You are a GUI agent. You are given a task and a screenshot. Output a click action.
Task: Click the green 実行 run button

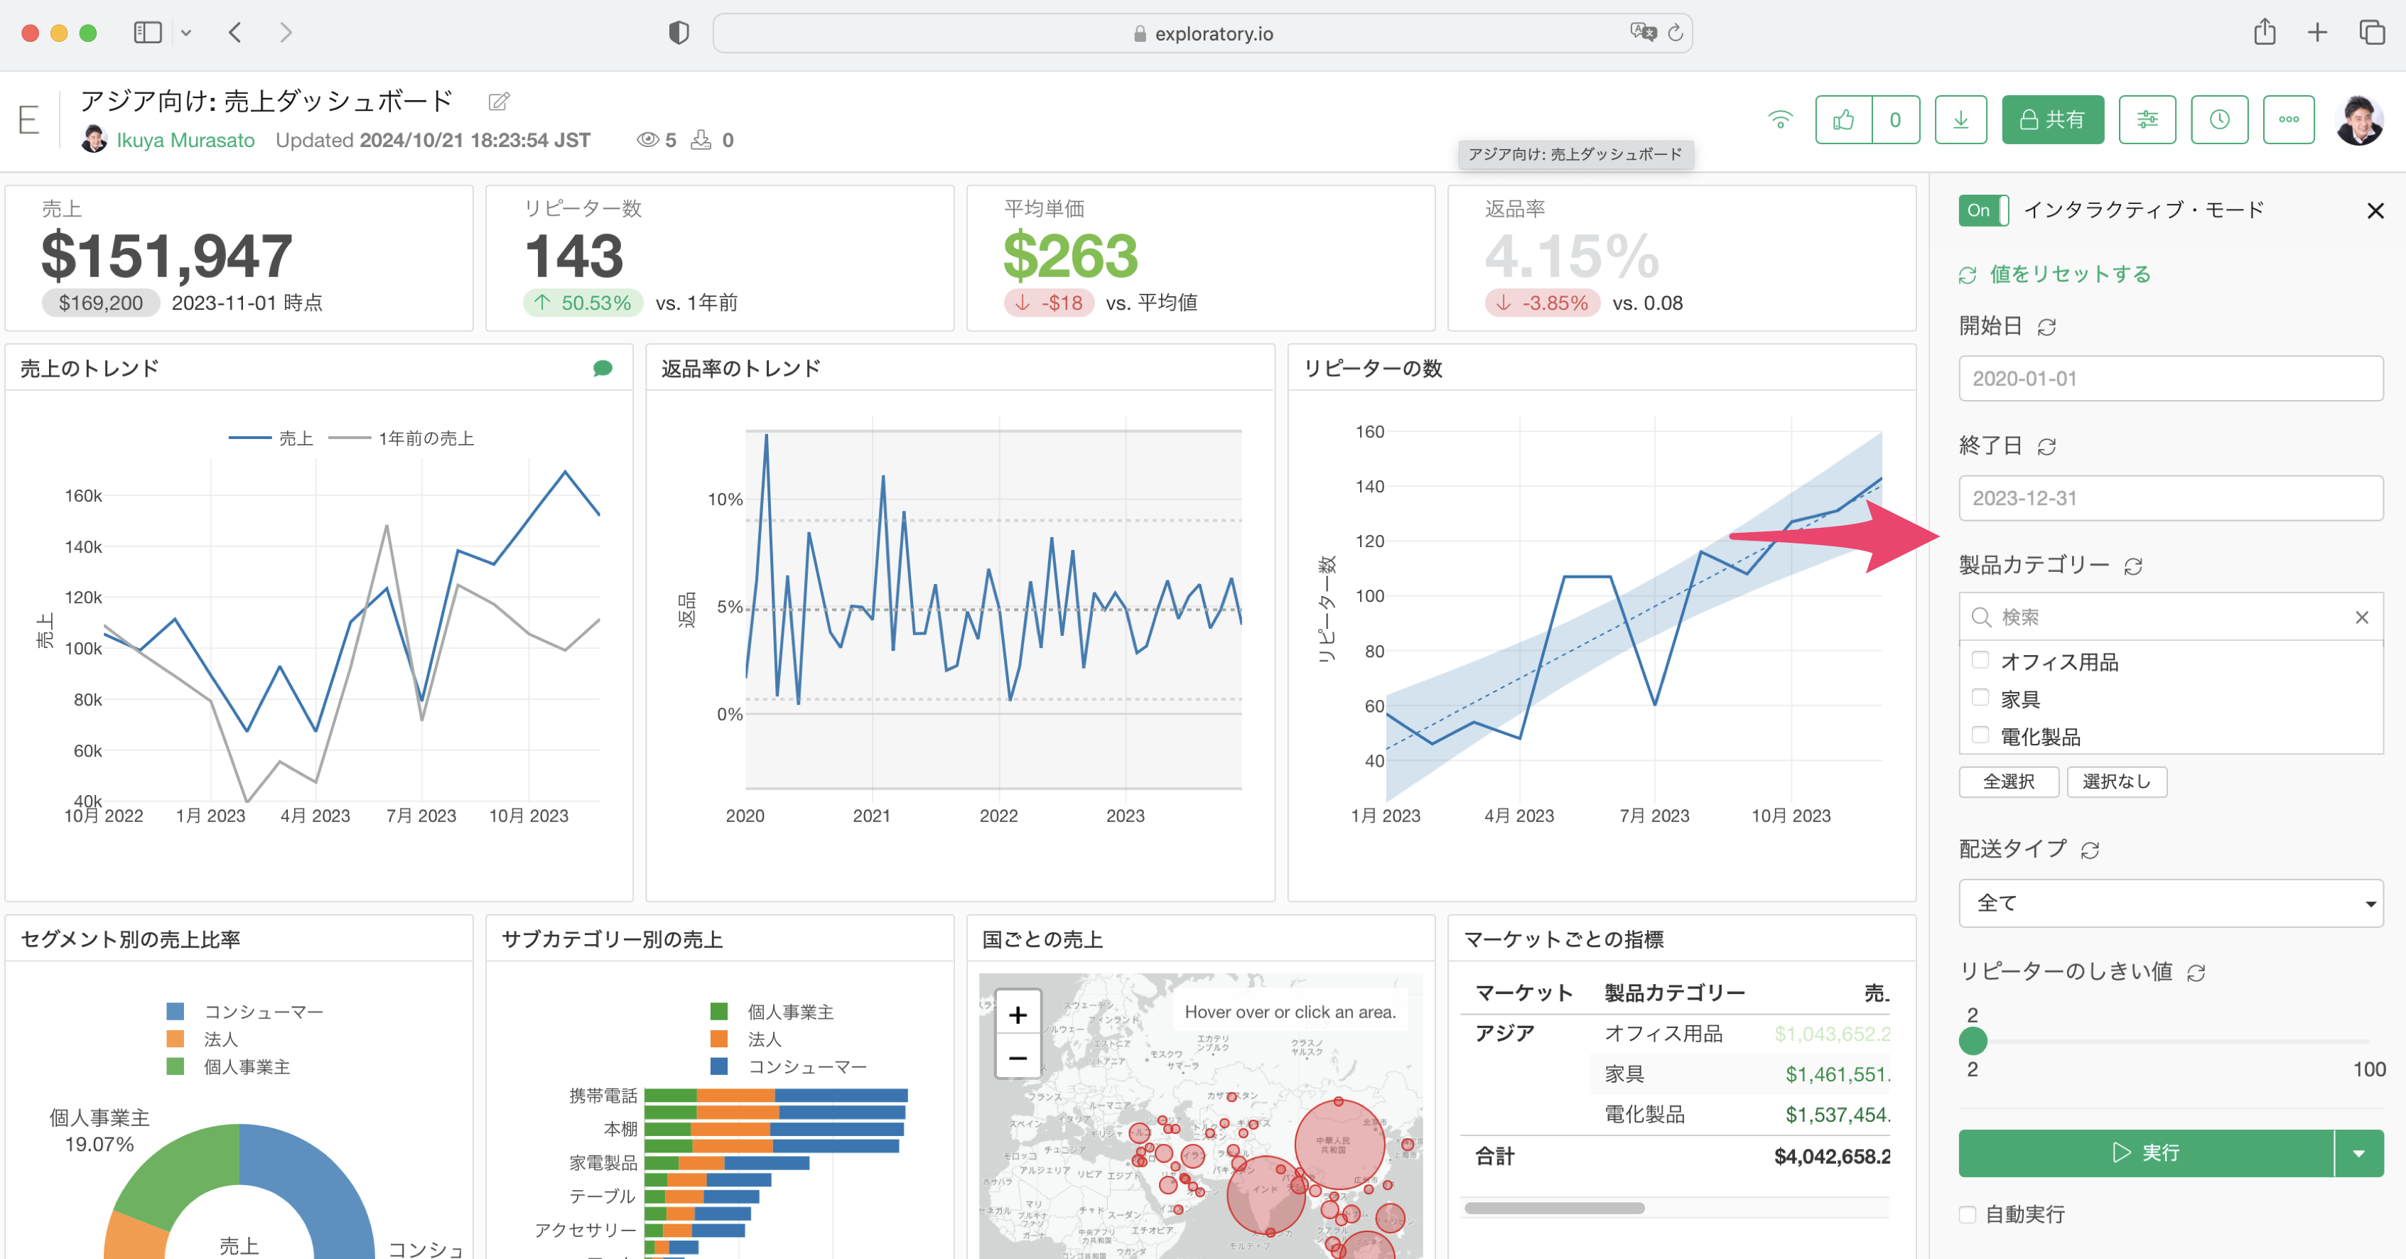(x=2145, y=1153)
